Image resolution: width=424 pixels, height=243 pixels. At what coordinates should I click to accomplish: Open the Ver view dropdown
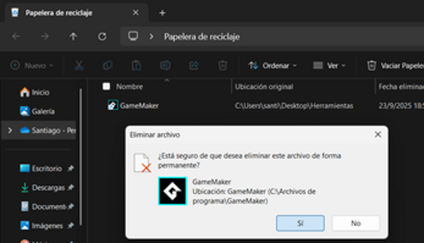(x=329, y=66)
